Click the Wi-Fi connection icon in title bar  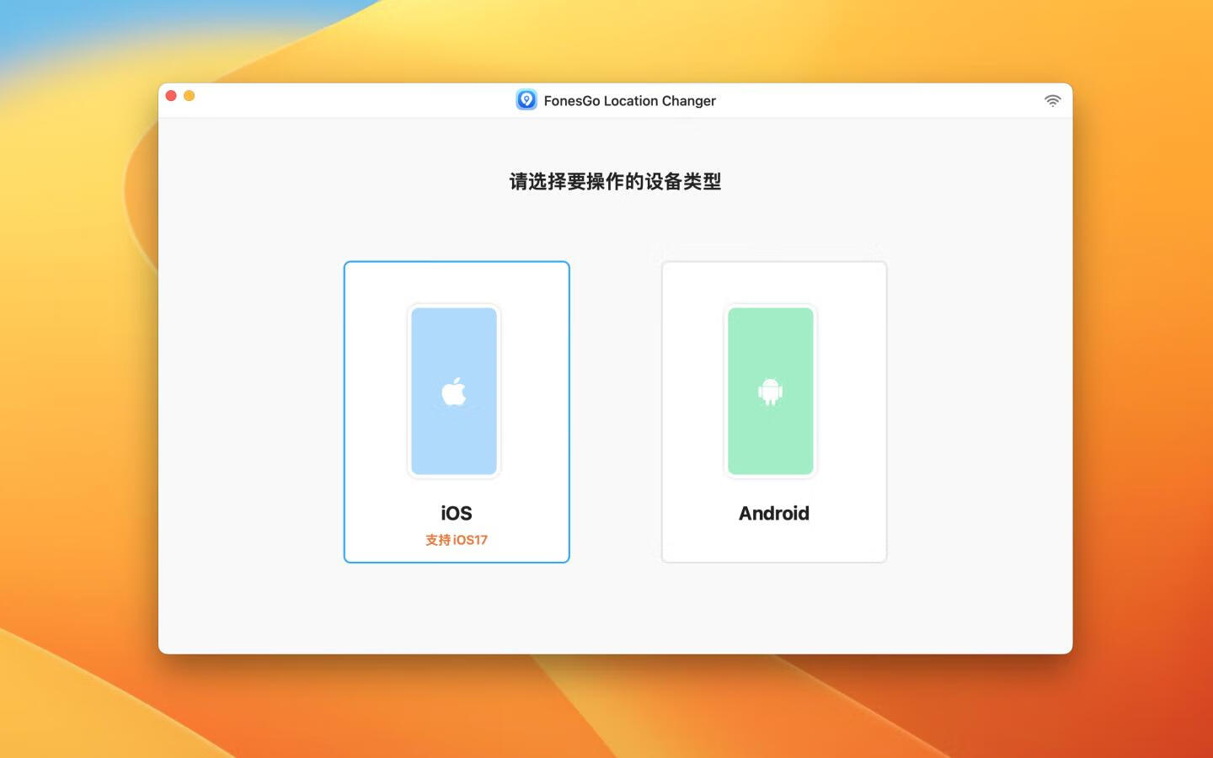click(x=1053, y=100)
